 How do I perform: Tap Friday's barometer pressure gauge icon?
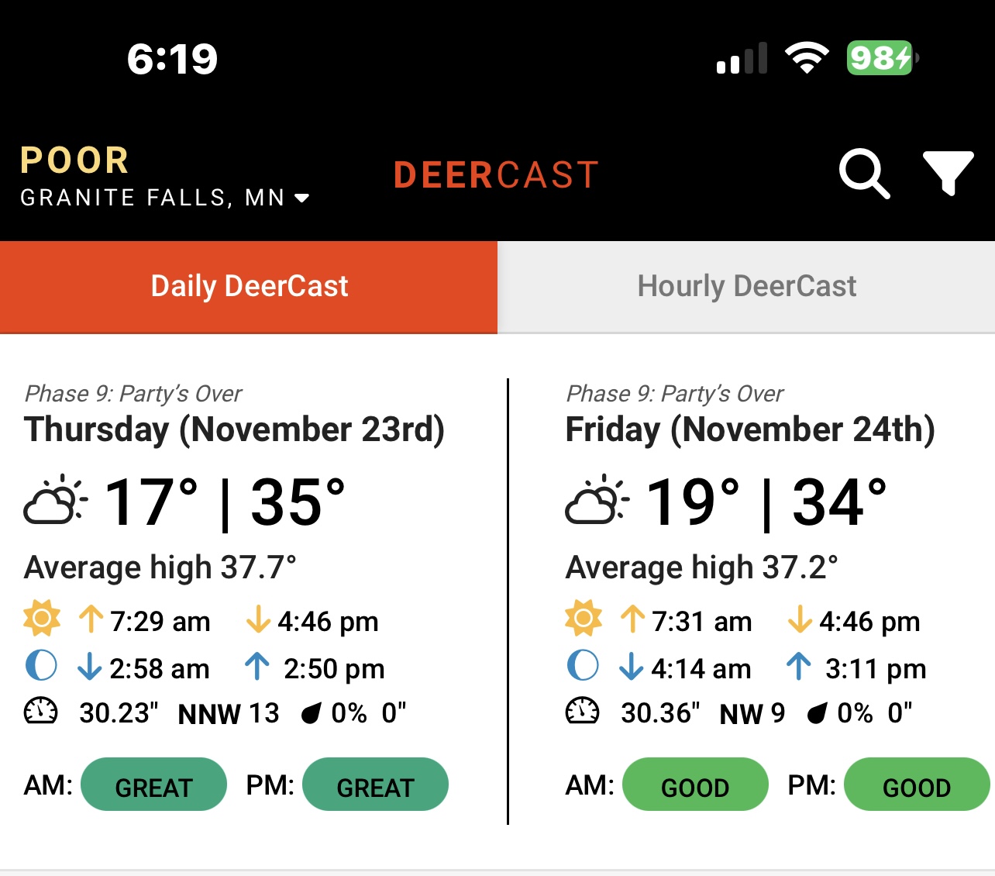tap(582, 711)
